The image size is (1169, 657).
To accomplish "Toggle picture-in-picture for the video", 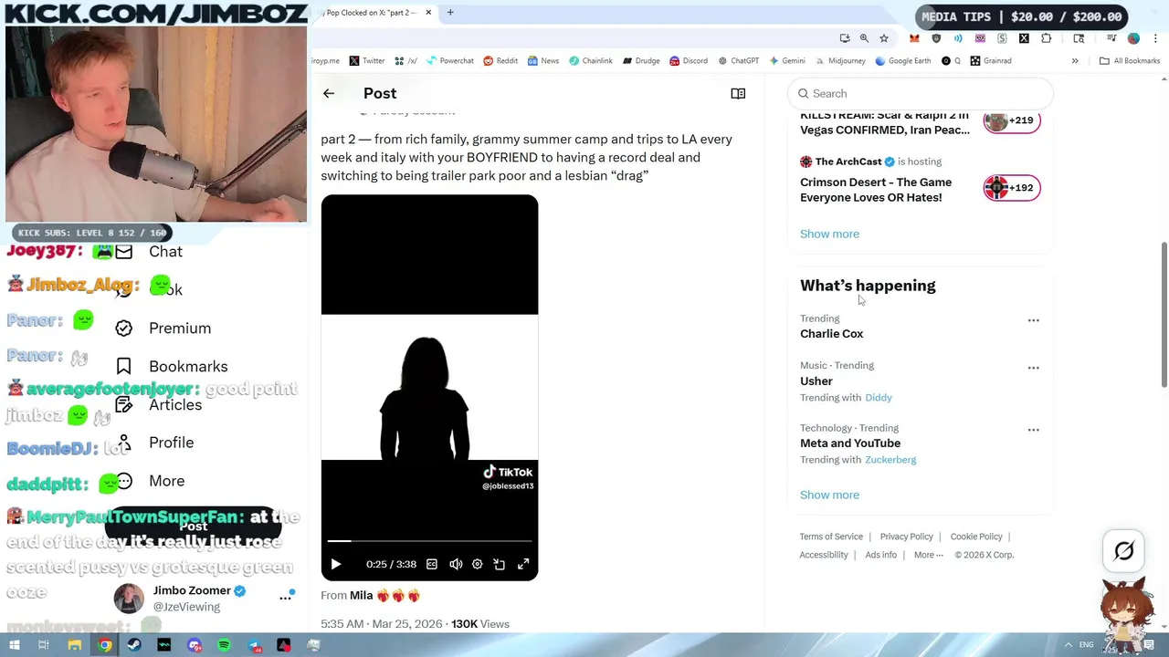I will tap(500, 564).
